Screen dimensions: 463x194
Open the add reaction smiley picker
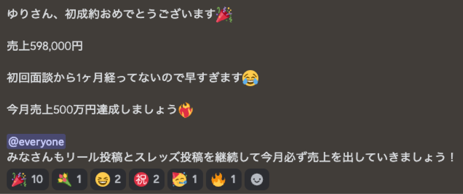click(x=257, y=179)
